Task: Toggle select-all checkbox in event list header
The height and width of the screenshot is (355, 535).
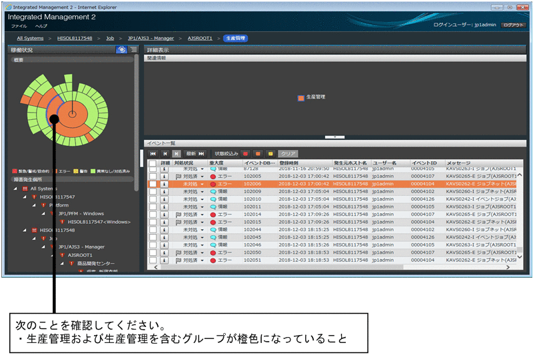Action: tap(153, 163)
